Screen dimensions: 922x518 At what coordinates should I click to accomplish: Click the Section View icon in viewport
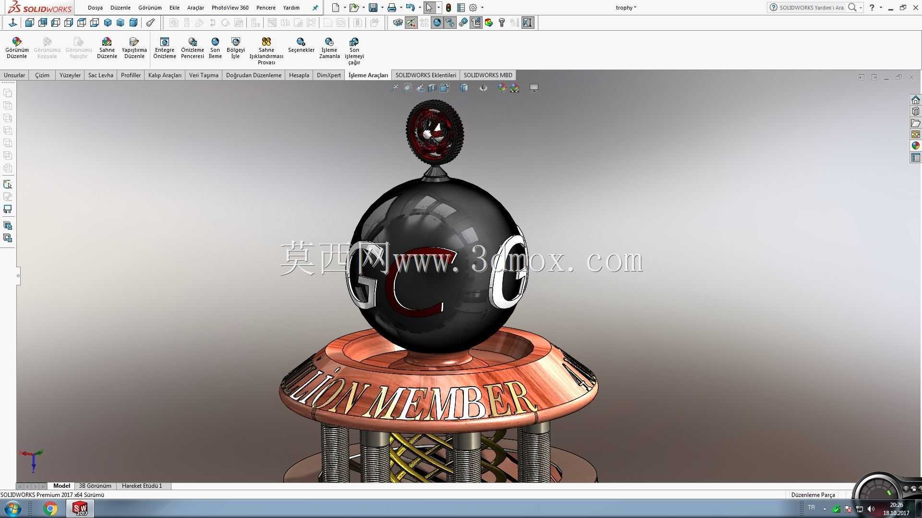click(432, 88)
